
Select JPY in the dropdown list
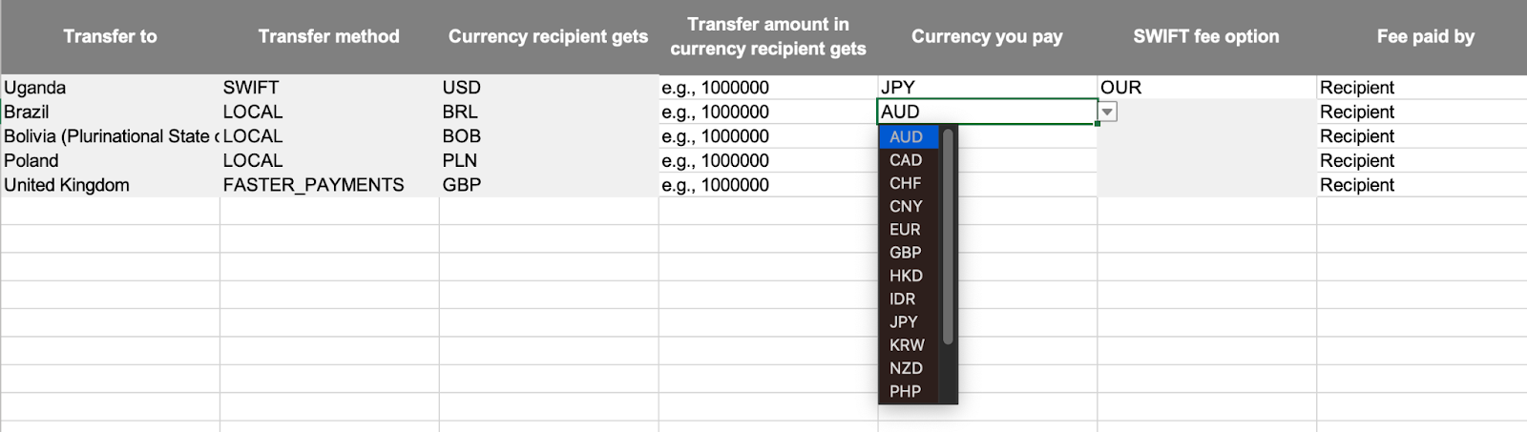point(909,322)
